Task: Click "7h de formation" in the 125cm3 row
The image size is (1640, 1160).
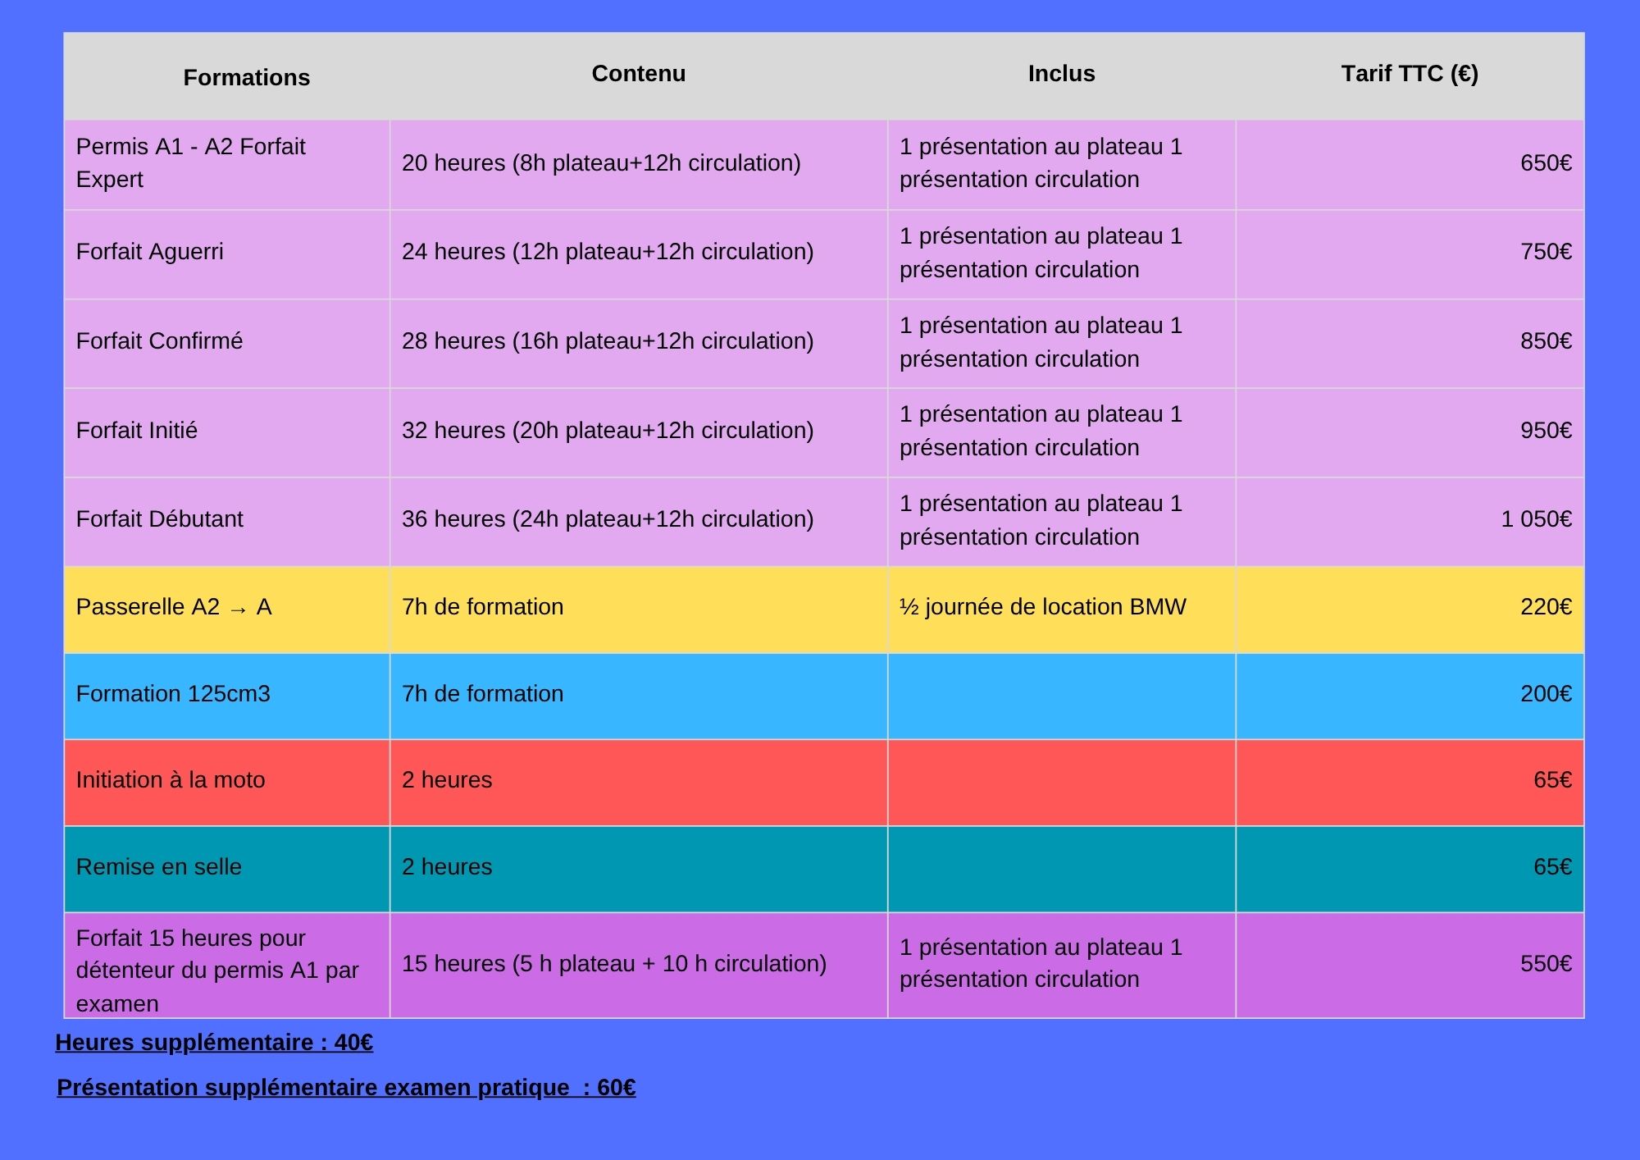Action: [483, 694]
